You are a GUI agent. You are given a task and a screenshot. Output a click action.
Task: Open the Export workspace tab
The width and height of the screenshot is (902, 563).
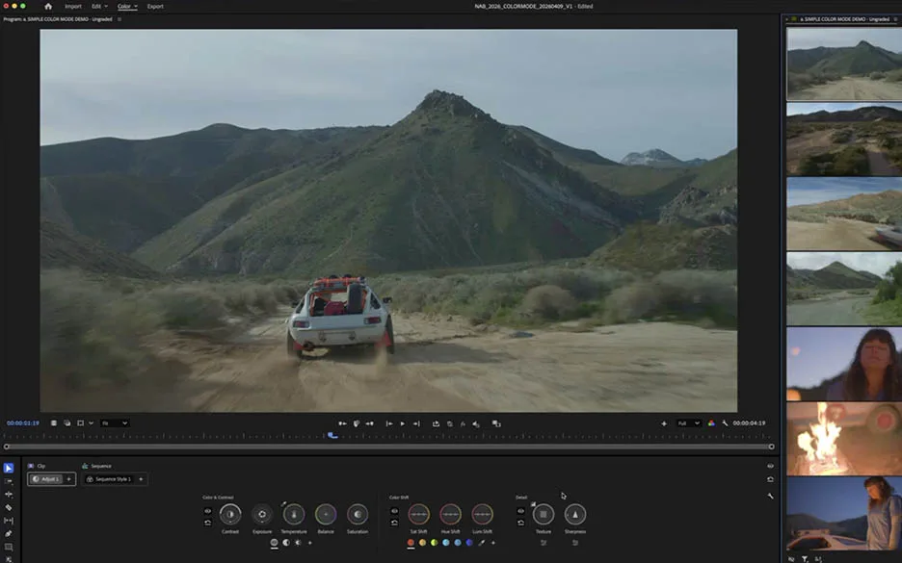155,7
